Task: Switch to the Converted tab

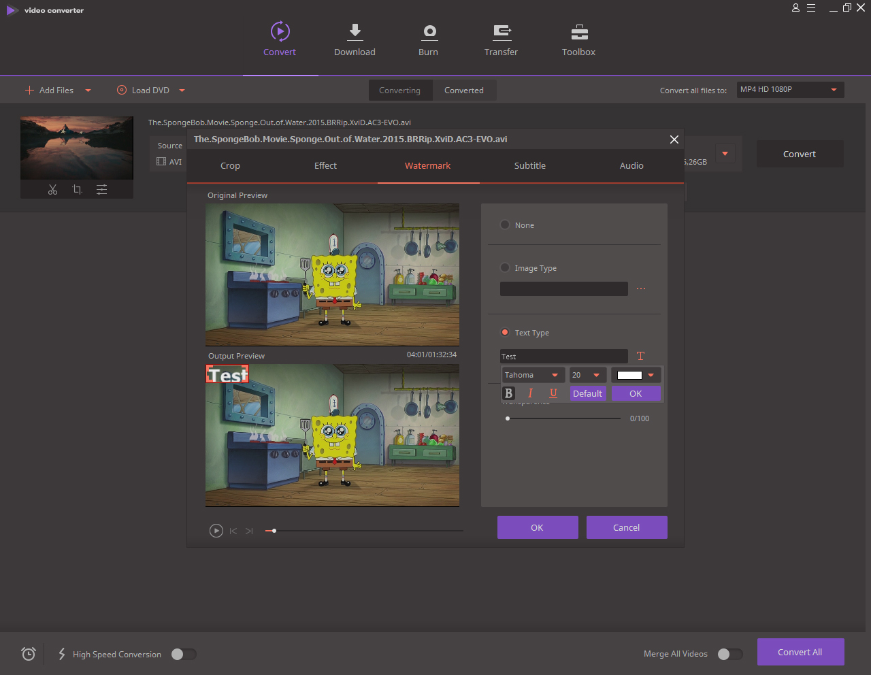Action: [x=464, y=90]
